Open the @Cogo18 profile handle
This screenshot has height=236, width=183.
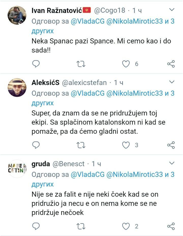pos(110,10)
